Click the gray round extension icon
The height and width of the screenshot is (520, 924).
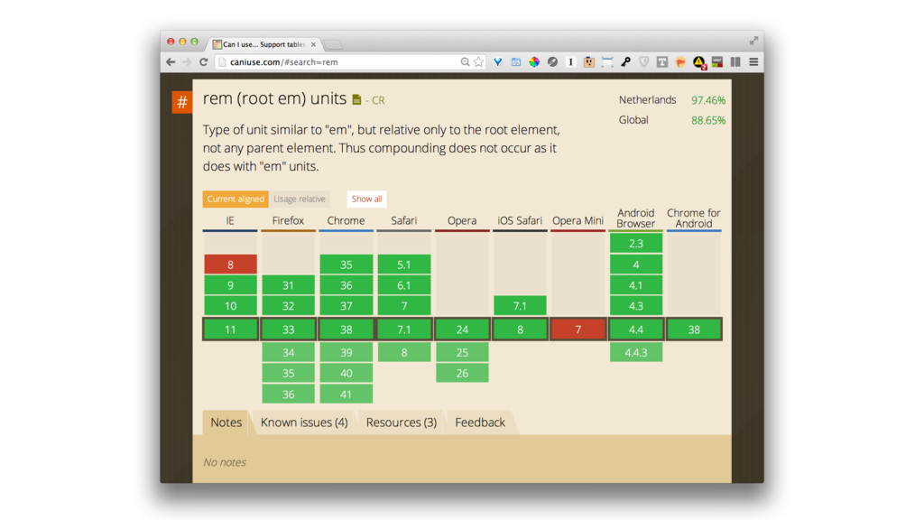pyautogui.click(x=553, y=62)
